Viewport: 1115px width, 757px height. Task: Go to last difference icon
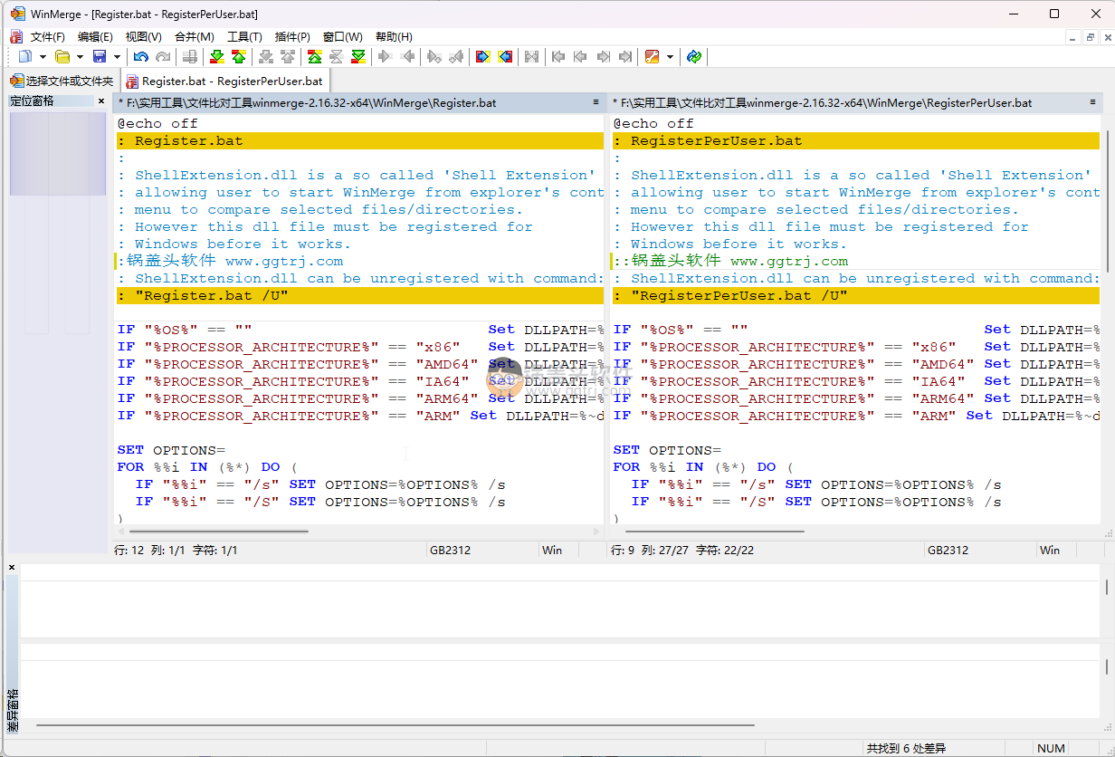358,56
